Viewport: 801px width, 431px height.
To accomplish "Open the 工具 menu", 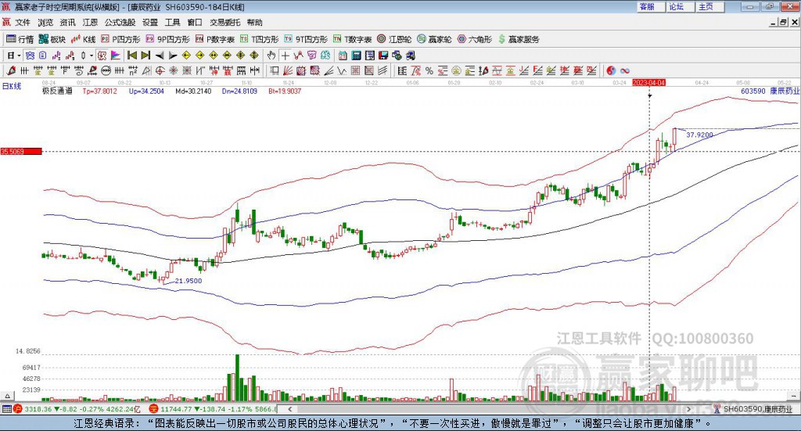I will point(173,23).
